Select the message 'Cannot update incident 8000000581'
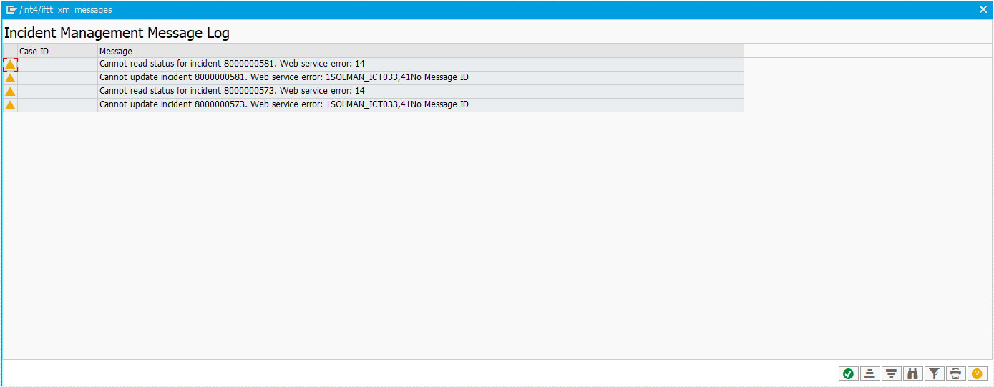 [x=283, y=78]
